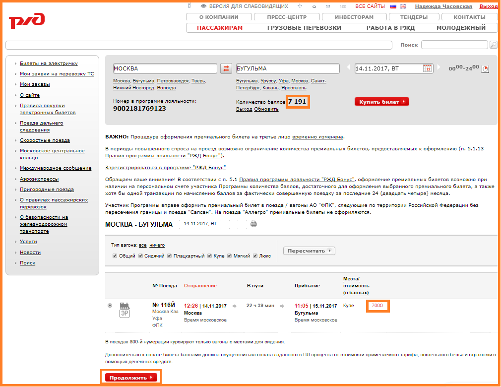The width and height of the screenshot is (501, 387).
Task: Click the destination field with БУГУЛЬМА
Action: pos(287,68)
